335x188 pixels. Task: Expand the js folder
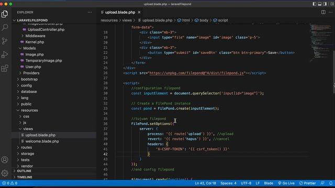click(x=25, y=123)
